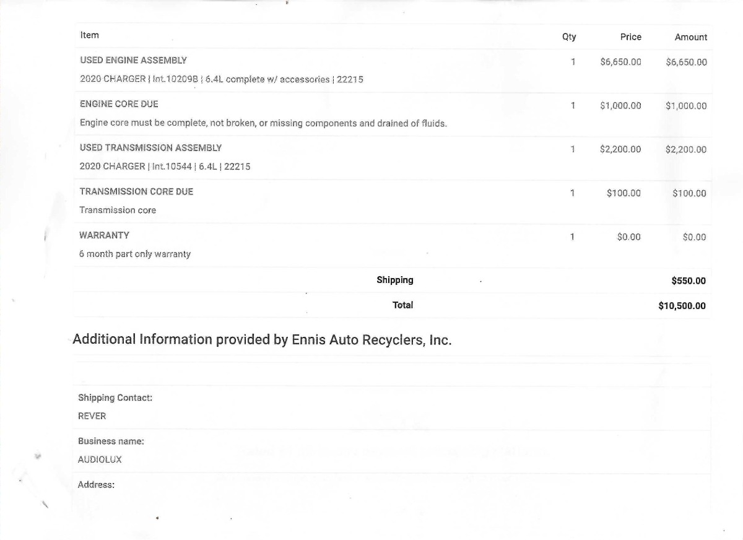Select the Shipping Contact value REVER
This screenshot has height=540, width=743.
click(92, 416)
